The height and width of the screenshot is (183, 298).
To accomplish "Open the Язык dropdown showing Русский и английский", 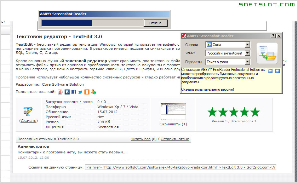I will (x=228, y=53).
